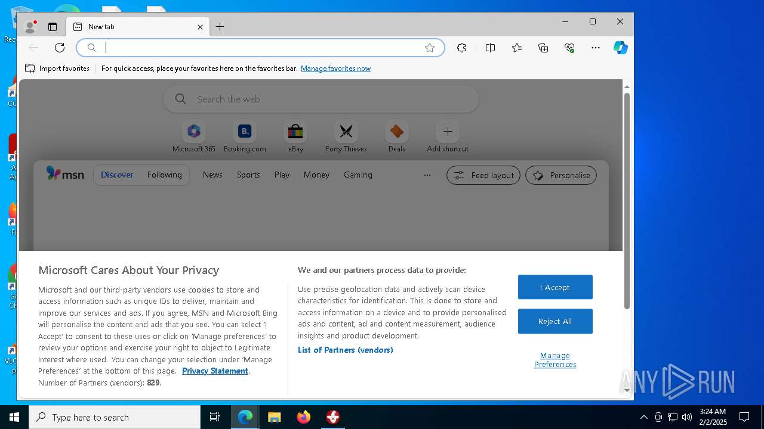The image size is (764, 429).
Task: Click the address bar field
Action: [x=261, y=48]
